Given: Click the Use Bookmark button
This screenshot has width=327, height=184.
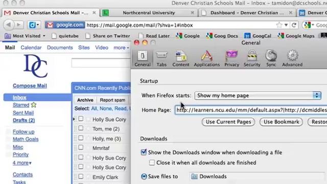Looking at the screenshot, I should [x=282, y=122].
